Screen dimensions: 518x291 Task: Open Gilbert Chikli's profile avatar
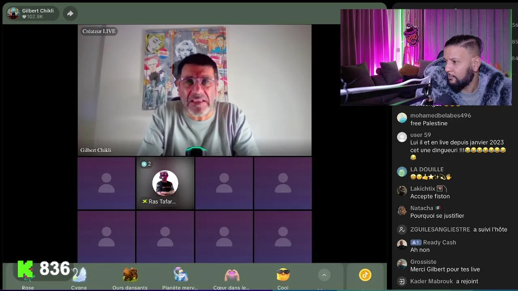pyautogui.click(x=13, y=13)
